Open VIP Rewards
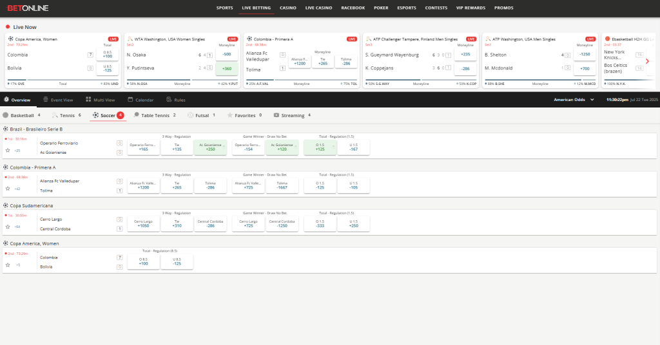Image resolution: width=660 pixels, height=345 pixels. (x=471, y=8)
